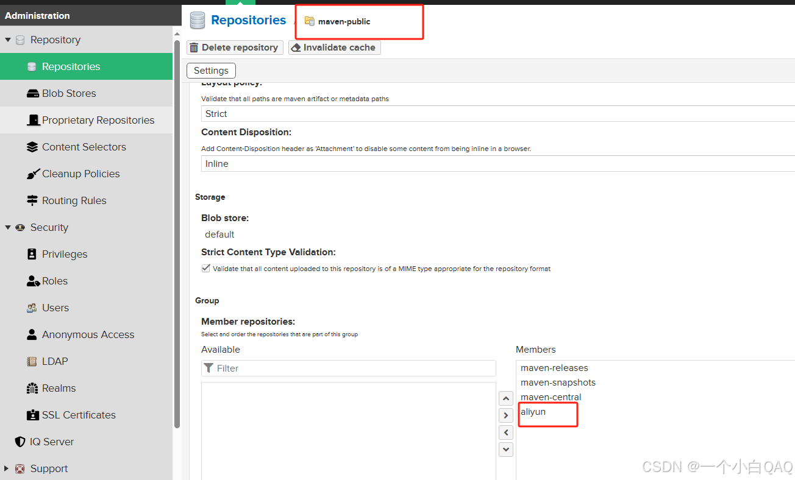This screenshot has width=795, height=480.
Task: Click the maven-public folder icon in breadcrumb
Action: 310,21
